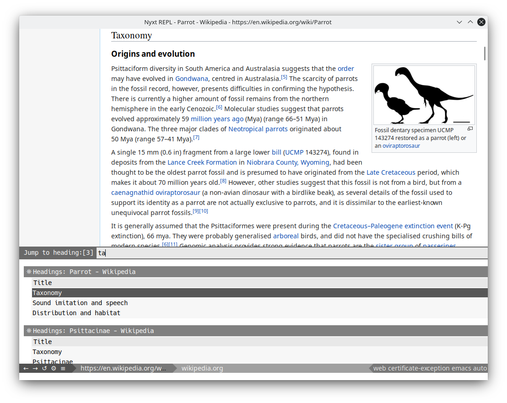
Task: Maximize window with the up chevron
Action: coord(470,22)
